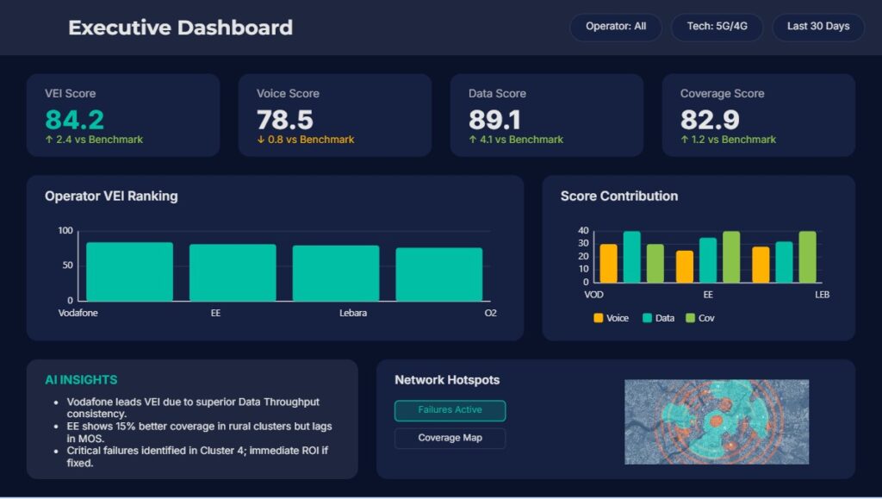Screen dimensions: 882x499
Task: Open the Voice Score card
Action: tap(334, 115)
